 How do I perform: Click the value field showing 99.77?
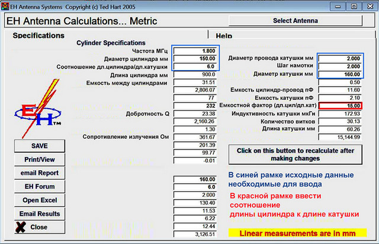(x=195, y=152)
